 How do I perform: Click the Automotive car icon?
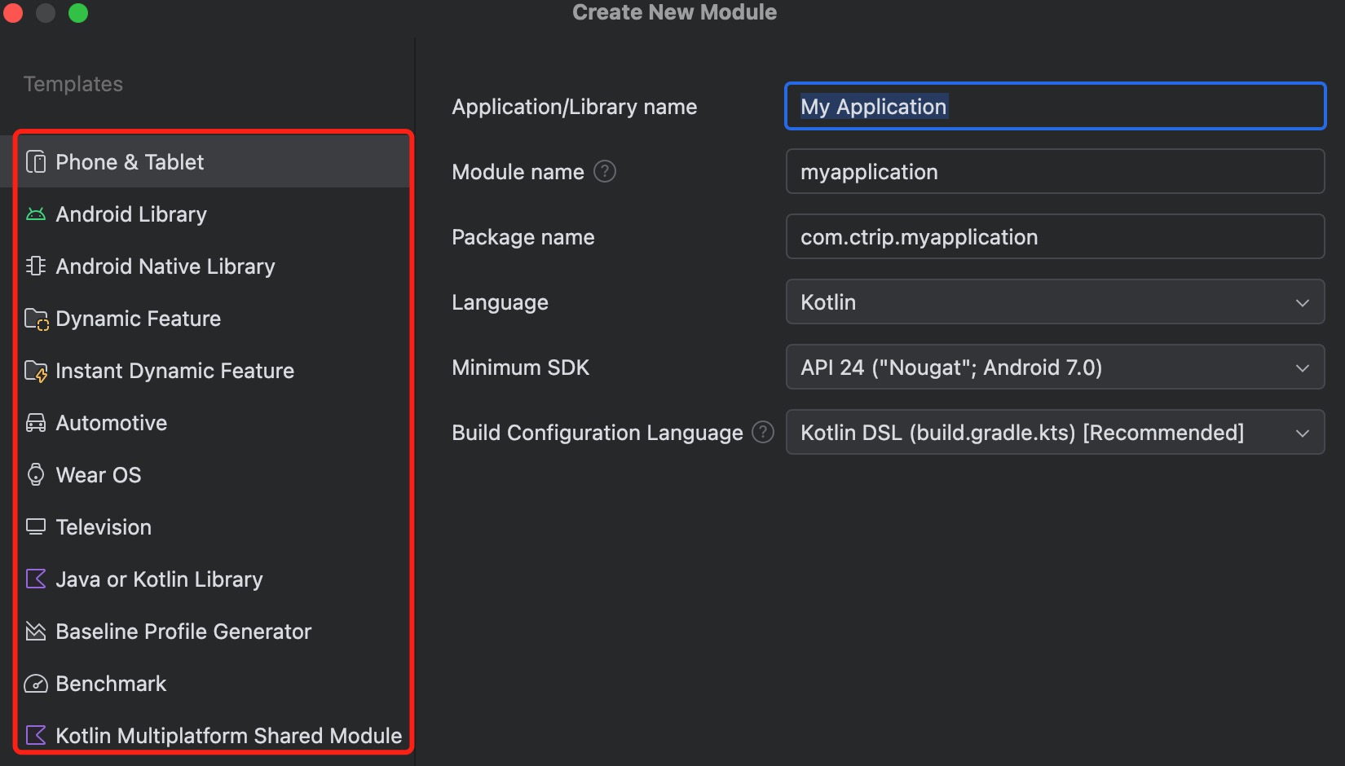coord(36,423)
